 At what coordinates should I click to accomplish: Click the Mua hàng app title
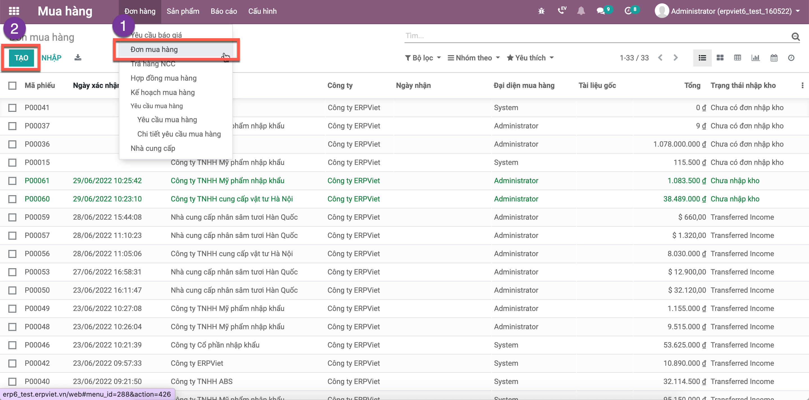[65, 11]
